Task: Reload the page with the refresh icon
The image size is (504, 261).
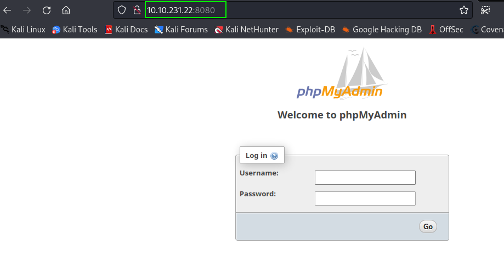Action: [47, 10]
